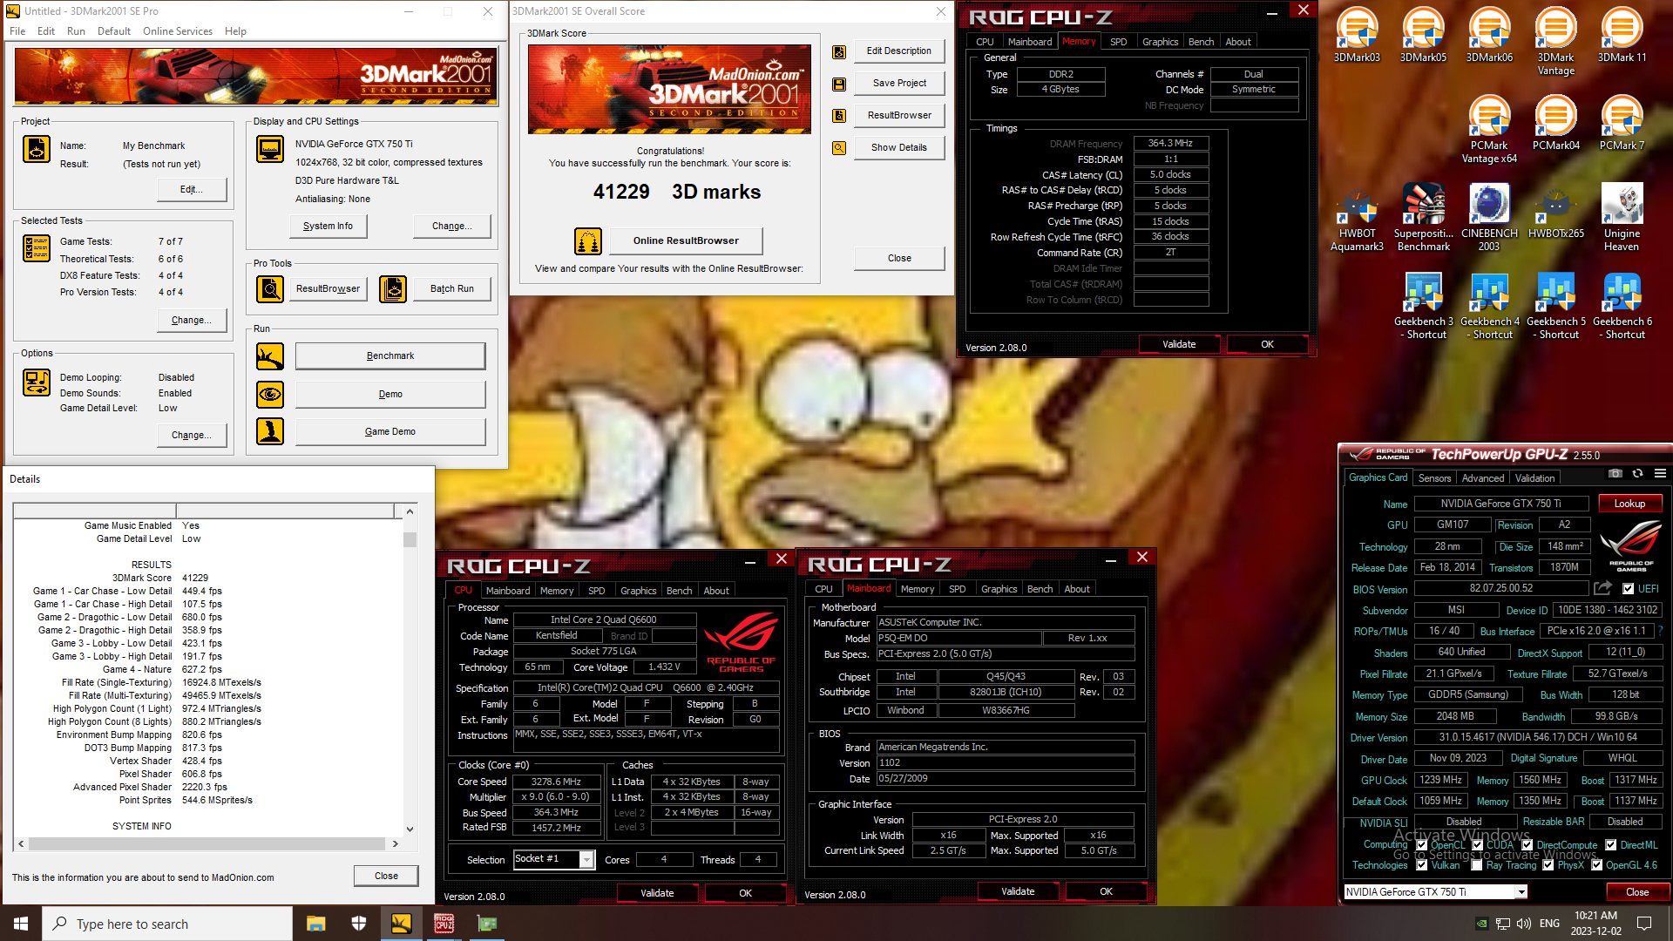Click Validate in the CPU-Z Memory window

[x=1179, y=345]
